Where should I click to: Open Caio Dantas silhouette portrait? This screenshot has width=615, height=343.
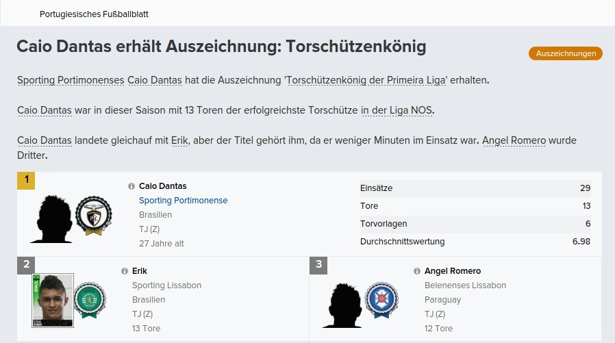point(53,218)
